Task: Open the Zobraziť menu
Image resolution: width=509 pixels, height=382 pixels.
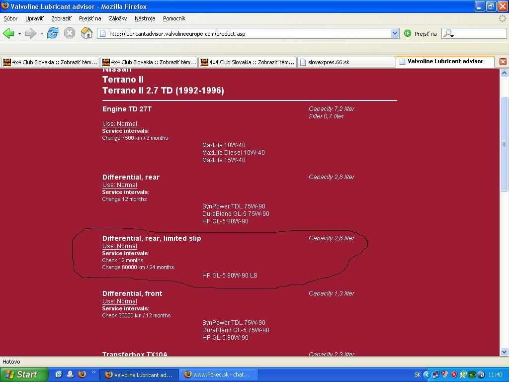Action: (61, 18)
